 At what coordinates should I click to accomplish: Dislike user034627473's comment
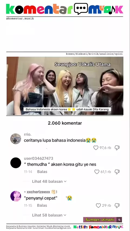click(117, 172)
